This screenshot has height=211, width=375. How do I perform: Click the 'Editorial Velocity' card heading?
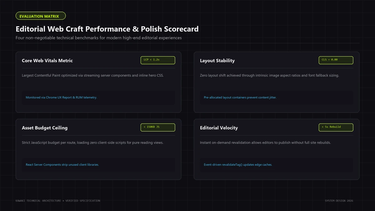point(219,128)
